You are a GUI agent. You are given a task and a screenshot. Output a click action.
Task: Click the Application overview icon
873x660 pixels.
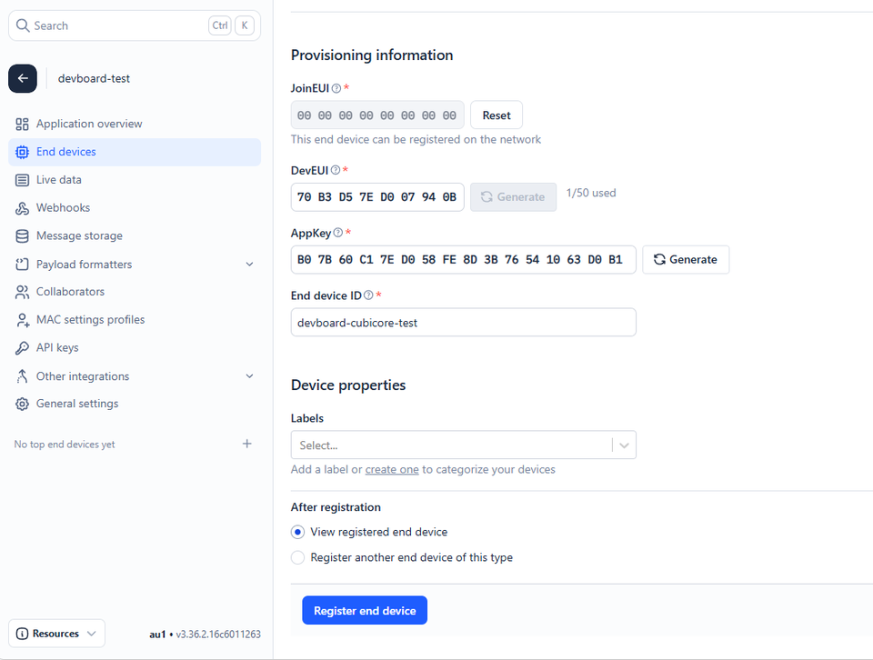tap(22, 125)
